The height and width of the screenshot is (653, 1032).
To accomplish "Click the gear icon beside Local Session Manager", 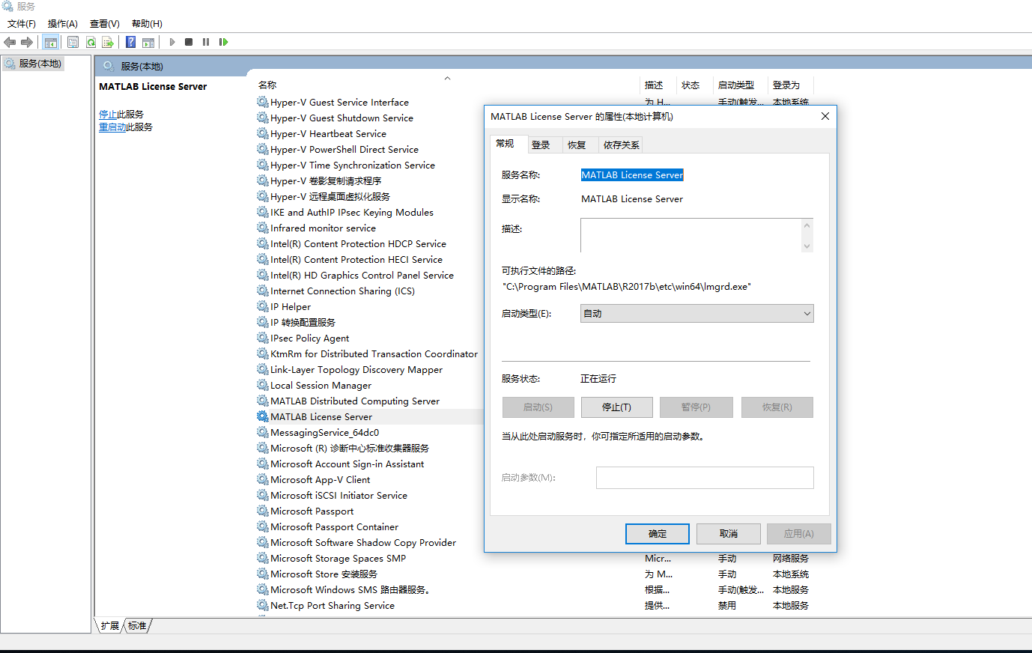I will 263,385.
